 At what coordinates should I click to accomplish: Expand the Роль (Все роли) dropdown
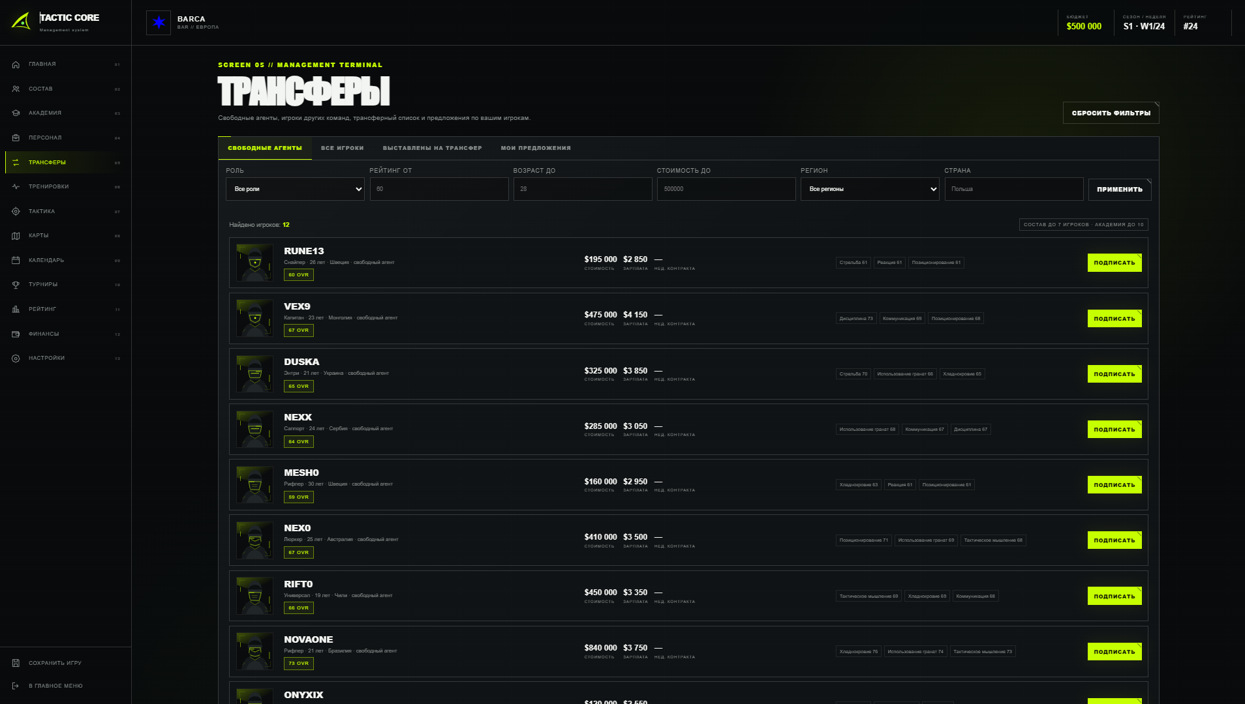point(295,189)
